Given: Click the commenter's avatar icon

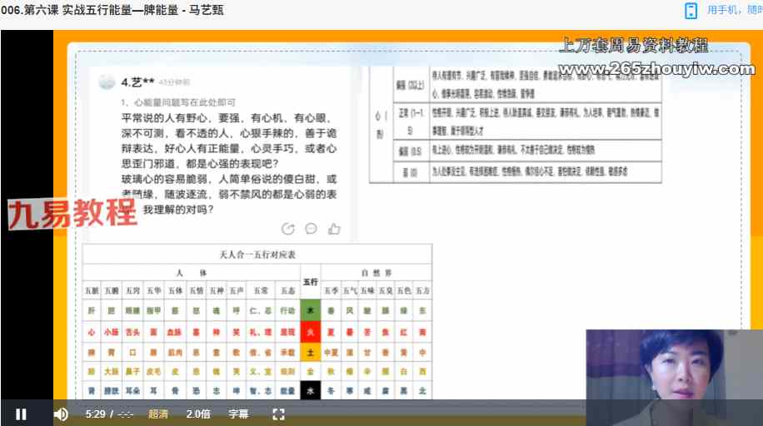Looking at the screenshot, I should [x=107, y=82].
